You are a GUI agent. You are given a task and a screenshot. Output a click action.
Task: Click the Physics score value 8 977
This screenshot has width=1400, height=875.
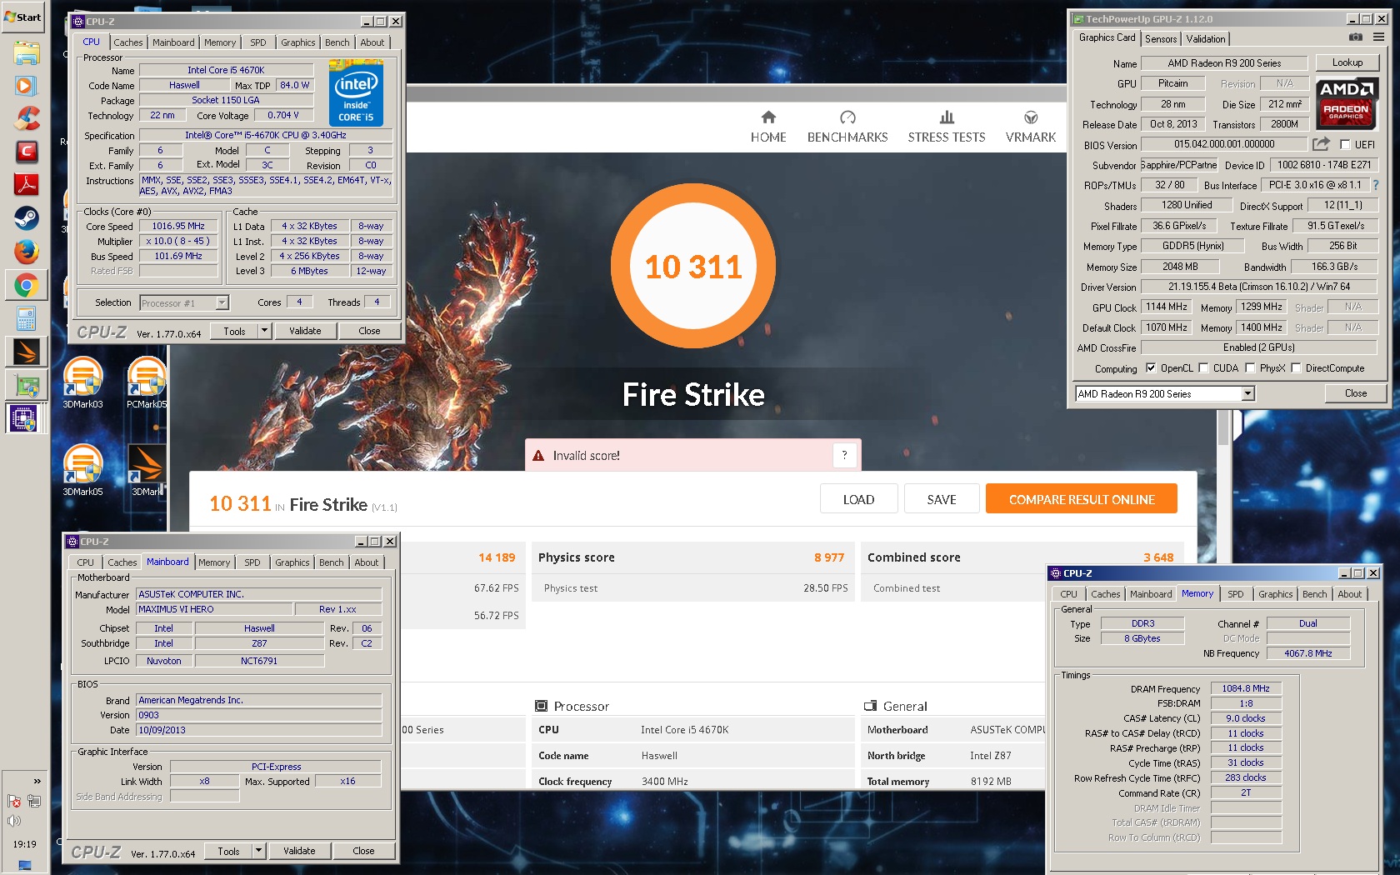(829, 557)
